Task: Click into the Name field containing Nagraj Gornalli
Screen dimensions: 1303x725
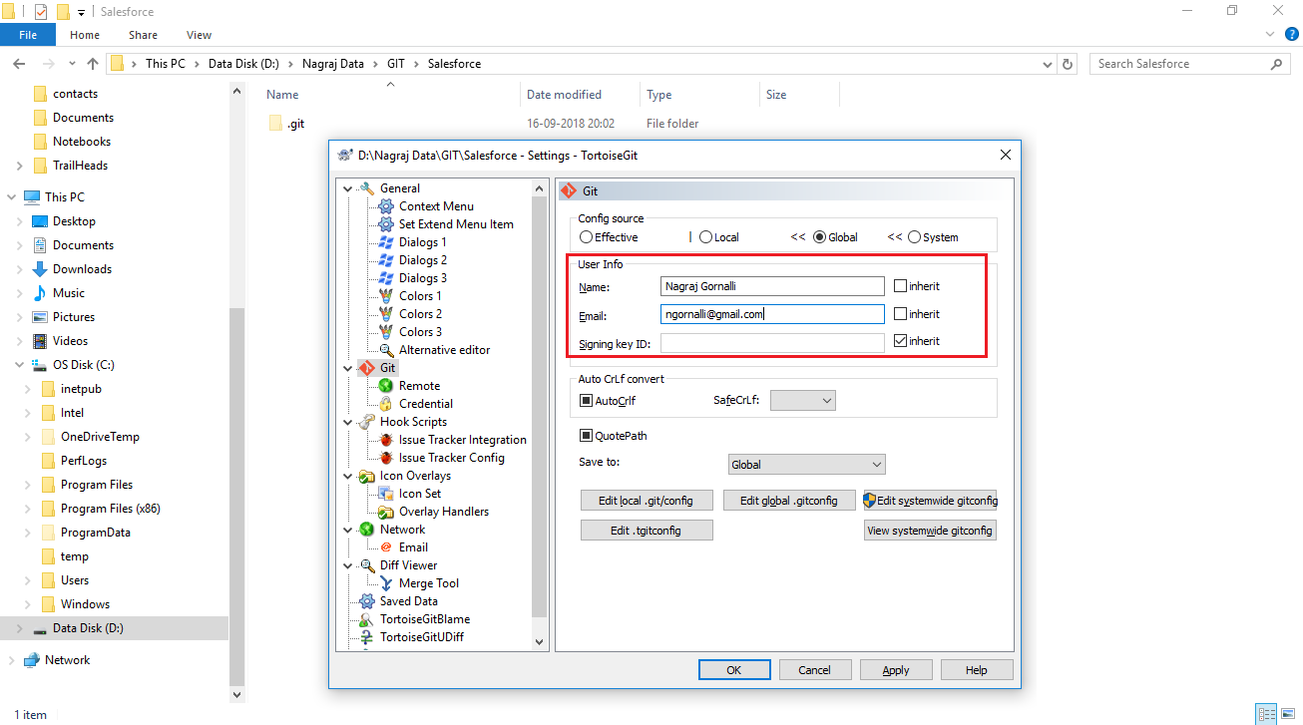Action: (772, 286)
